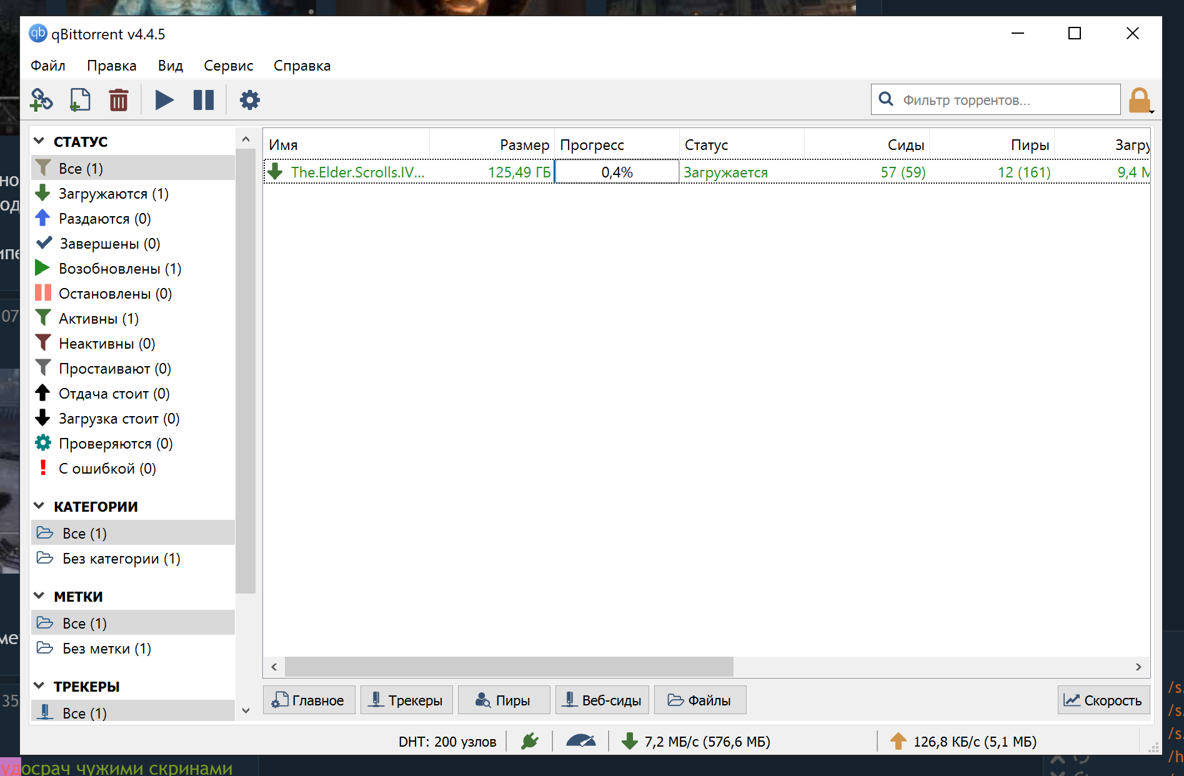This screenshot has height=776, width=1184.
Task: Collapse the КАТЕГОРИИ section
Action: click(x=39, y=507)
